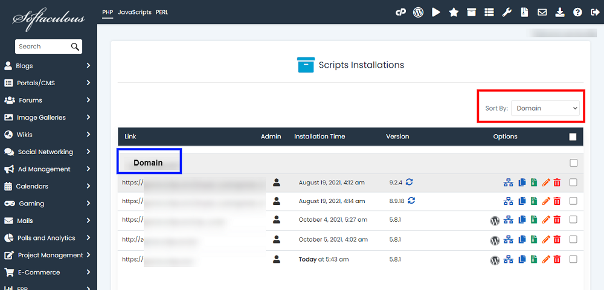This screenshot has width=604, height=290.
Task: Backup the August 19 4:14 am installation
Action: coord(533,201)
